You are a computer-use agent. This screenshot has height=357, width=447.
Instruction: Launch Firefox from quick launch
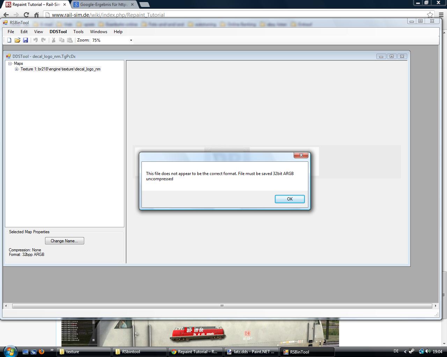[42, 352]
